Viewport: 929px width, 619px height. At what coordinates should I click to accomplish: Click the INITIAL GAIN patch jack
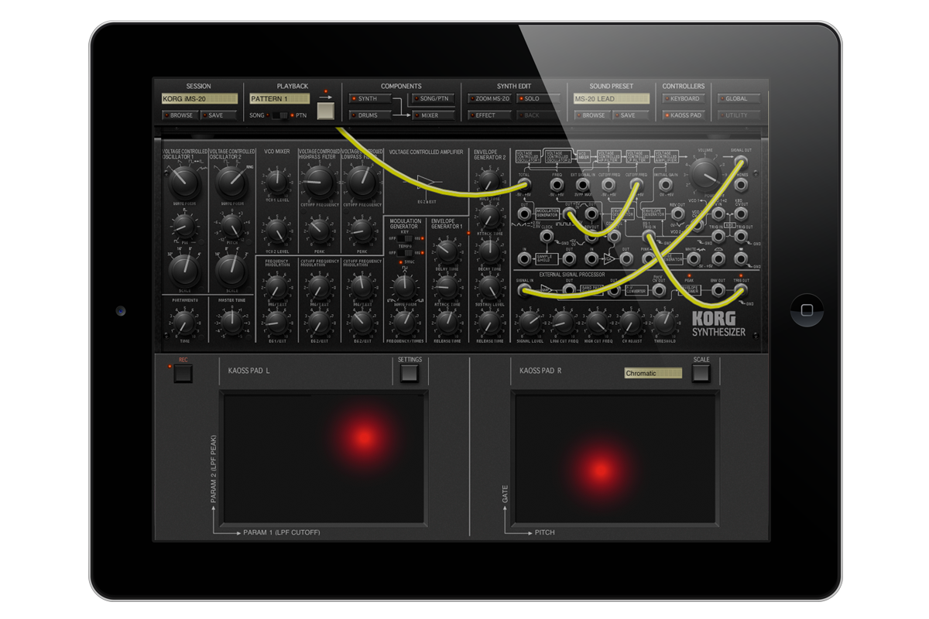pyautogui.click(x=666, y=185)
